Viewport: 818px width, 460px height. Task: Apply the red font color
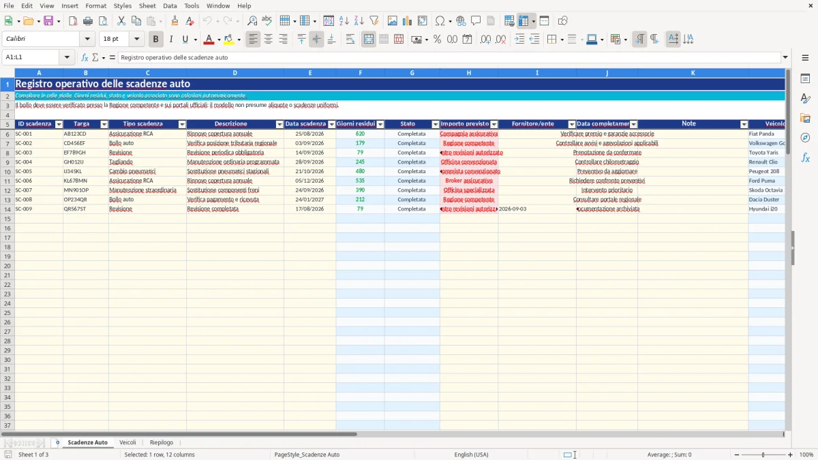point(209,40)
